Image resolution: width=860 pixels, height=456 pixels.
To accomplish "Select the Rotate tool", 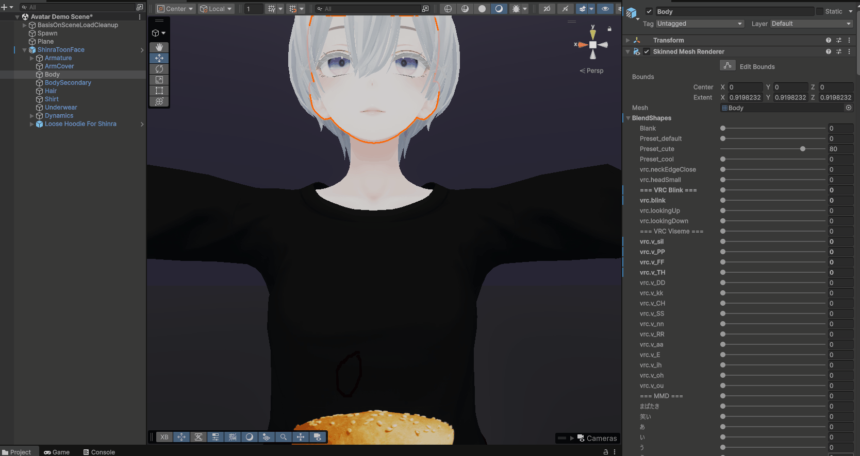I will coord(159,69).
